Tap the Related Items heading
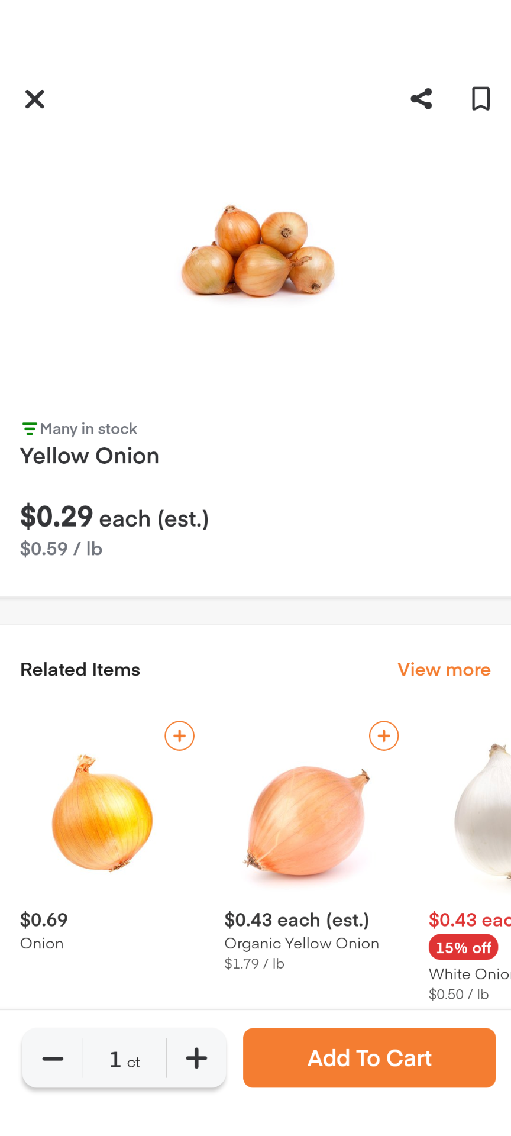The height and width of the screenshot is (1136, 511). point(80,669)
